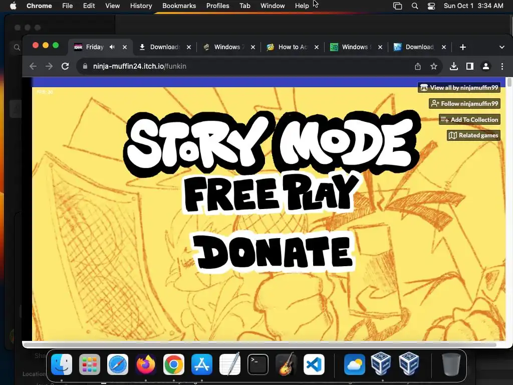Select DONATE in the game menu
Image resolution: width=513 pixels, height=385 pixels.
tap(273, 252)
